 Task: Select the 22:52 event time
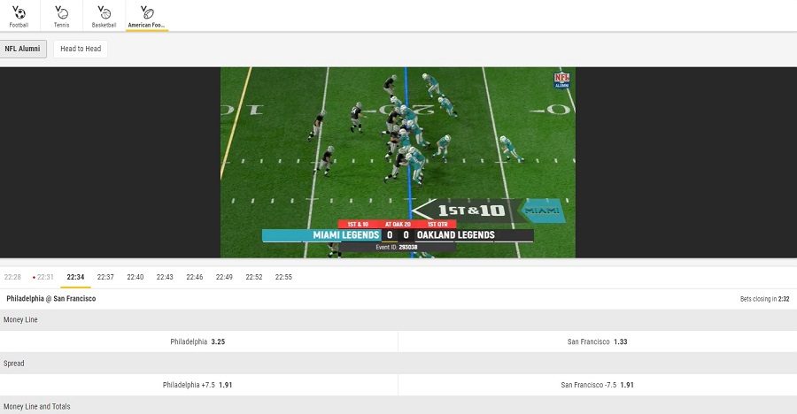(x=253, y=277)
